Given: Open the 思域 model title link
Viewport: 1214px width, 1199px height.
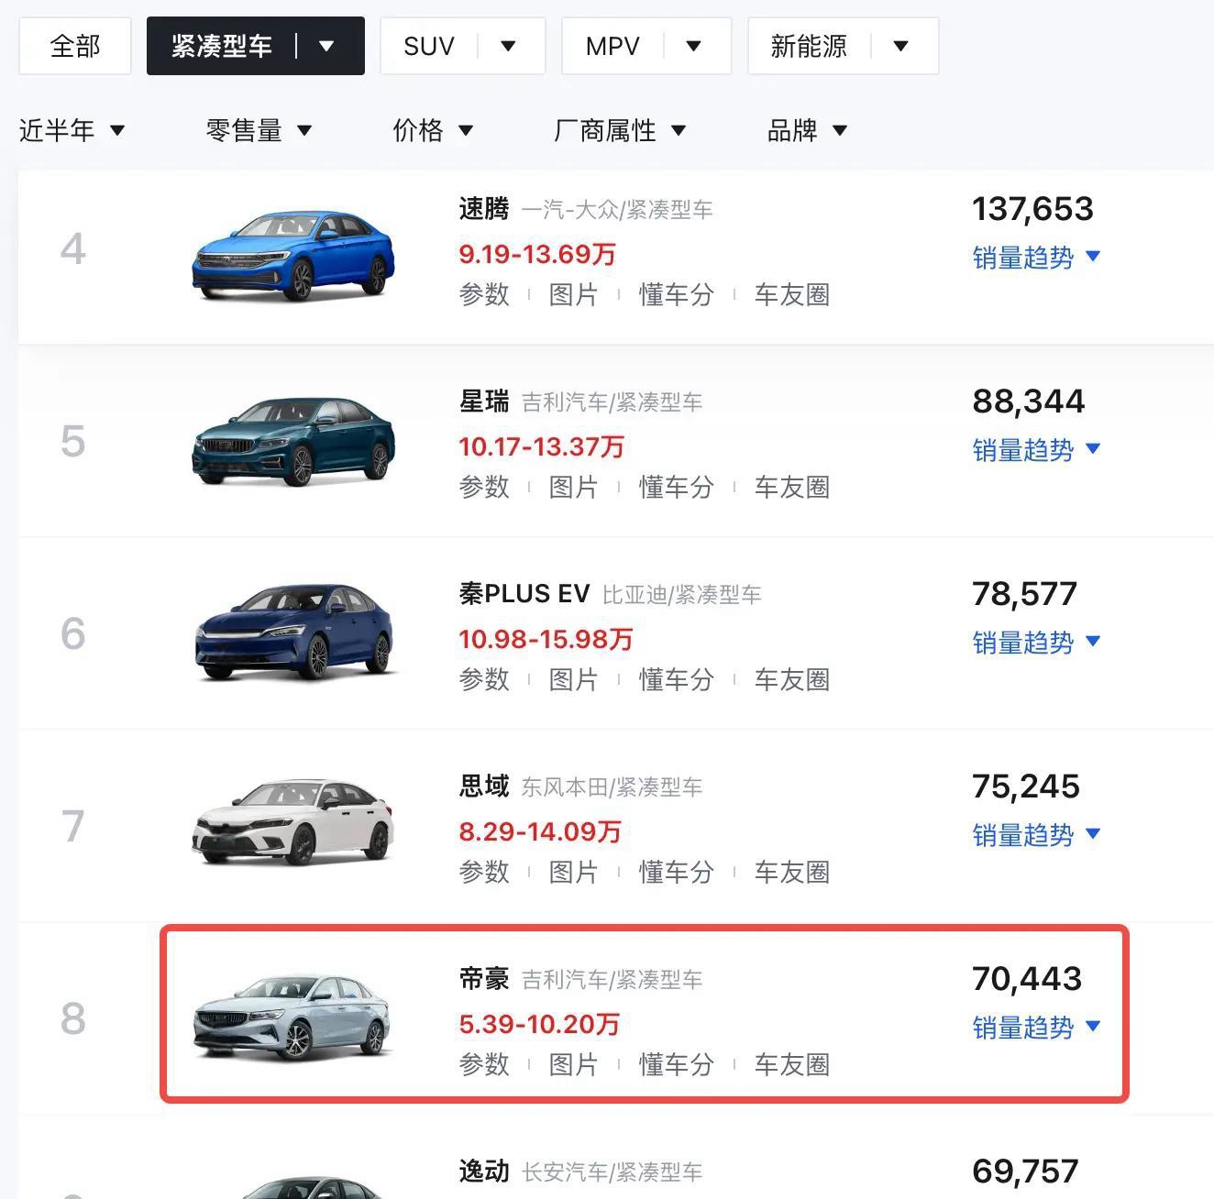Looking at the screenshot, I should (x=484, y=786).
